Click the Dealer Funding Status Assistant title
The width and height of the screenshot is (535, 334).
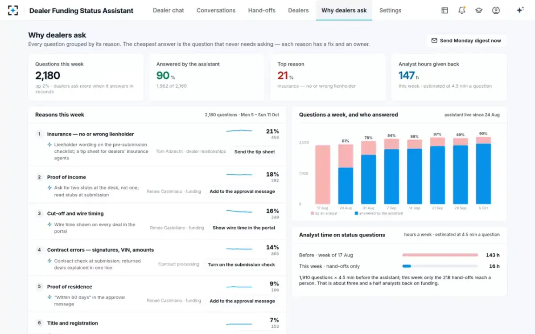pos(81,11)
